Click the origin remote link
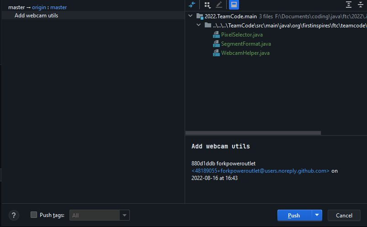The image size is (367, 227). [x=39, y=7]
